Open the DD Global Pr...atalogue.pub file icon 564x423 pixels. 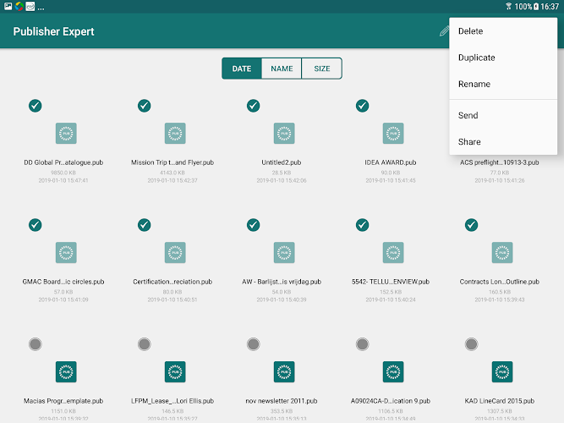(66, 133)
